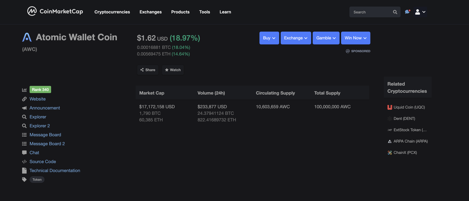Open ExtStock Token related link

410,130
